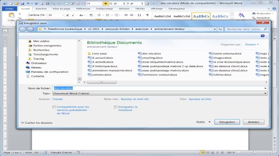This screenshot has width=279, height=156.
Task: Click the Back navigation arrow in save dialog
Action: [x=22, y=29]
